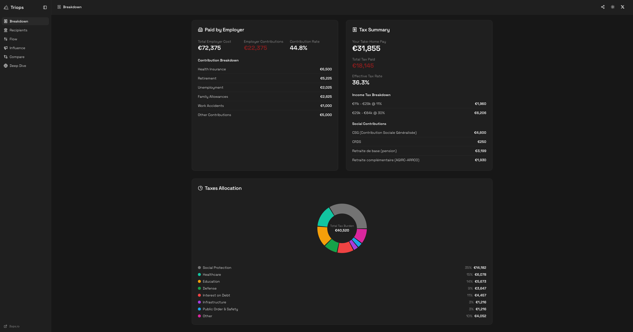
Task: Select Breakdown in the sidebar
Action: 19,21
